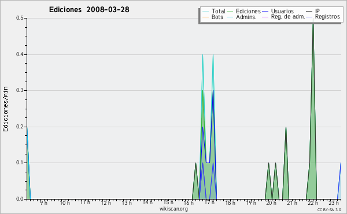
Task: Click the 'CC BY-SA 3.0' license text
Action: pyautogui.click(x=329, y=209)
